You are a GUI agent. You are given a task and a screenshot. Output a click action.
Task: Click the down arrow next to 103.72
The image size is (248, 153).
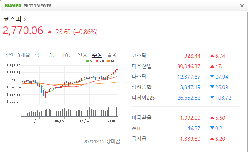tap(212, 97)
